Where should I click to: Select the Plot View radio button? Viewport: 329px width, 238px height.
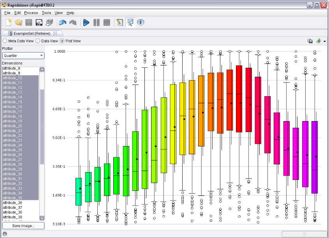coord(62,41)
